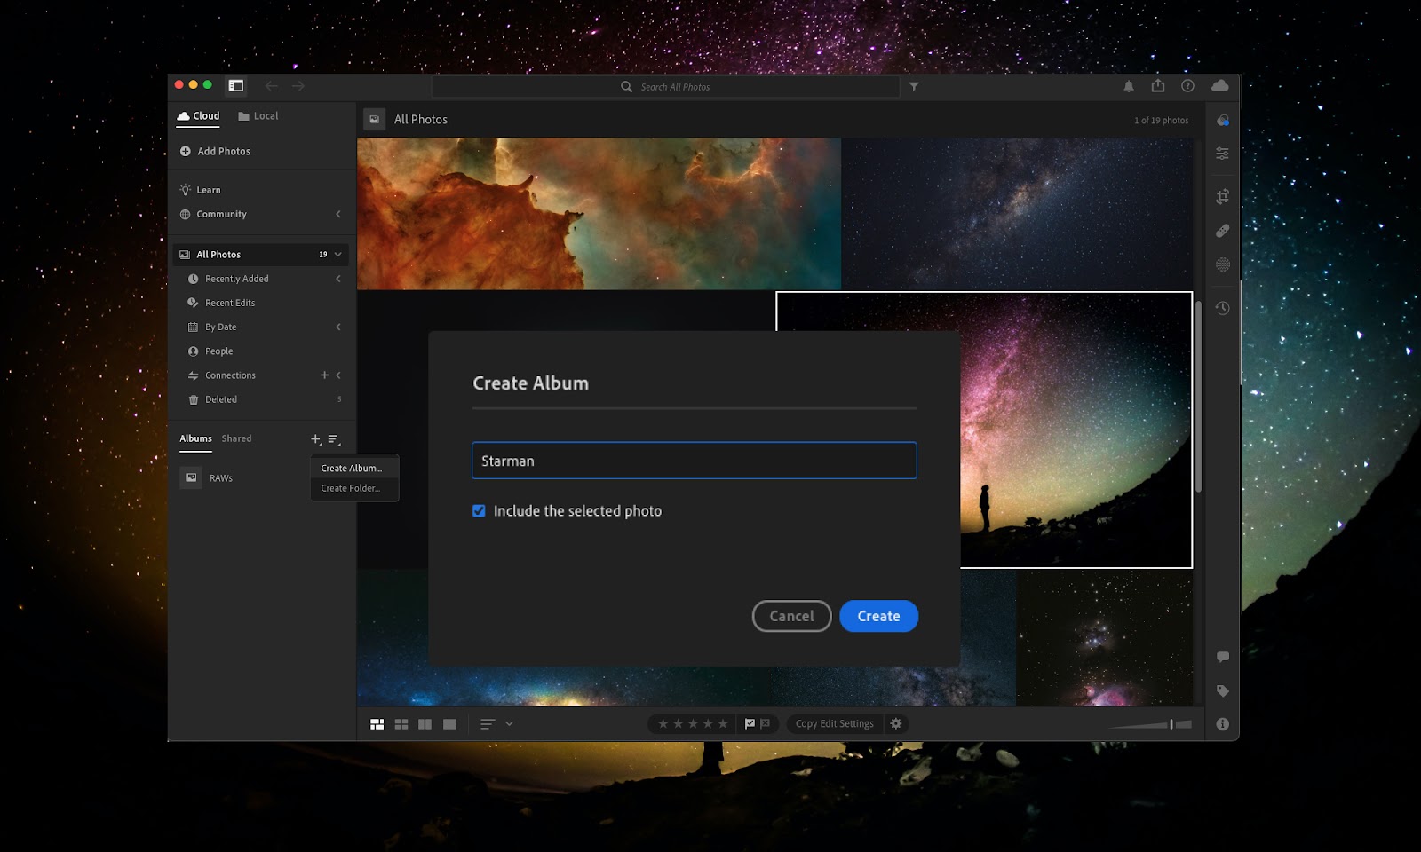Viewport: 1421px width, 852px height.
Task: Adjust the thumbnail size slider
Action: tap(1171, 724)
